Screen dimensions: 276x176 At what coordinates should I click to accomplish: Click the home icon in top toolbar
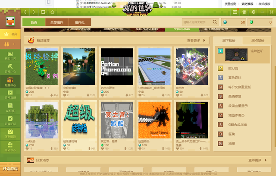[52, 12]
